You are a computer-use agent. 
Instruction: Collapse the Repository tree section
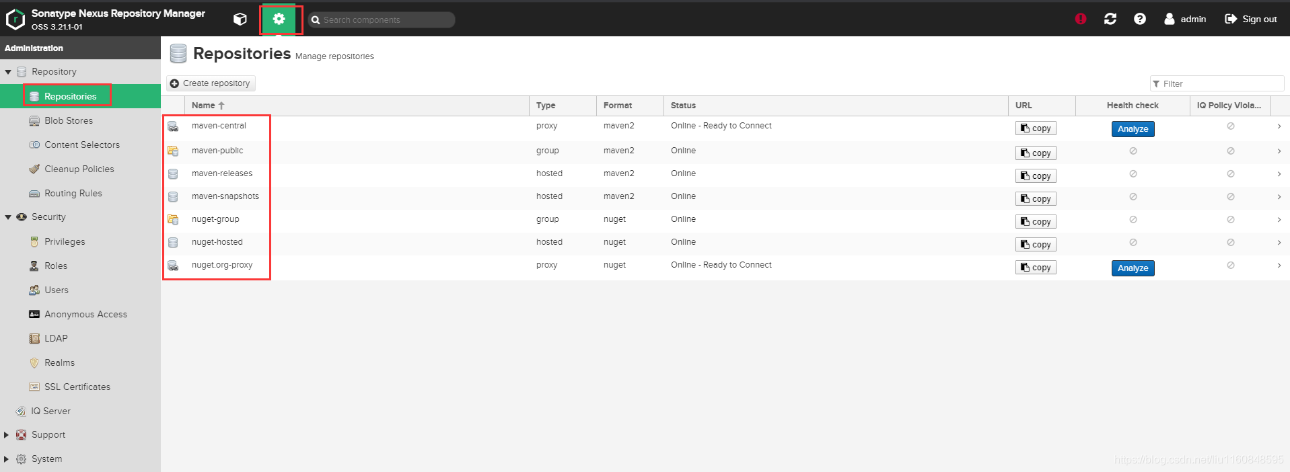8,72
